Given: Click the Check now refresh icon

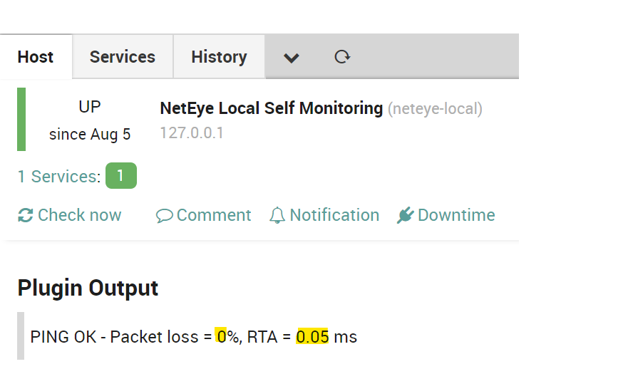Looking at the screenshot, I should coord(26,215).
